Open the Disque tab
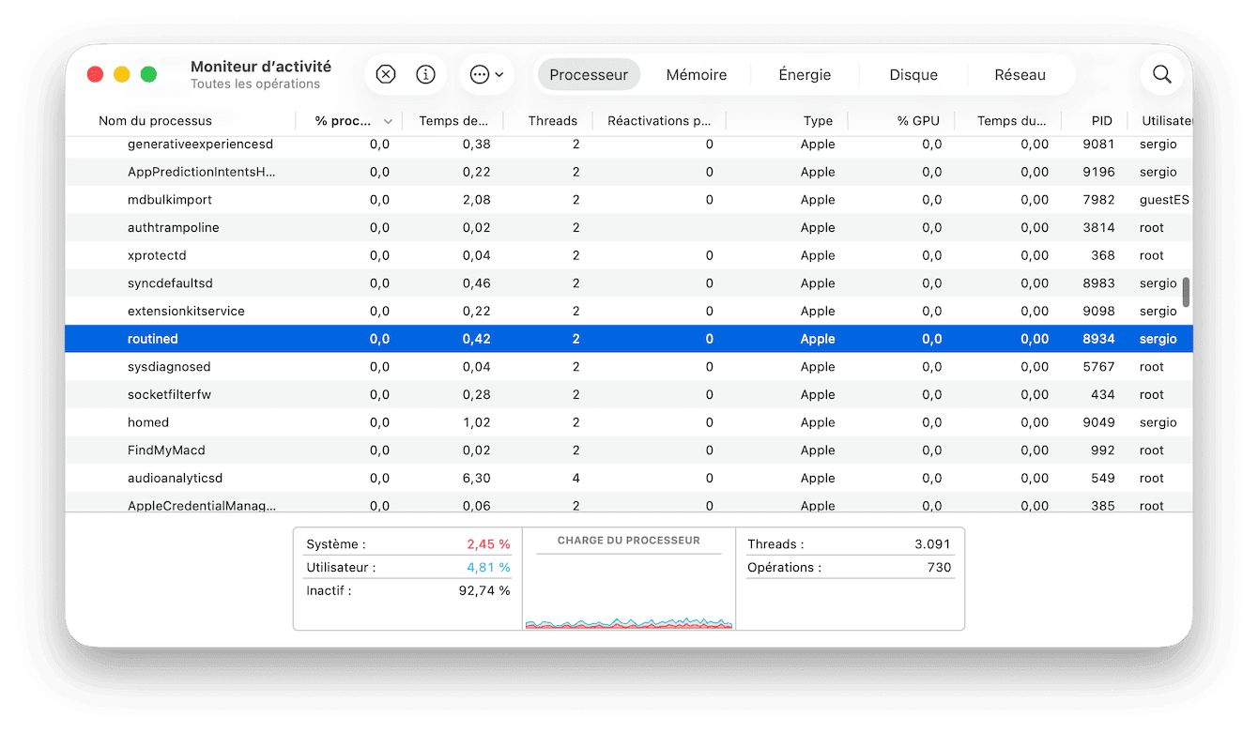Viewport: 1258px width, 733px height. click(x=913, y=75)
